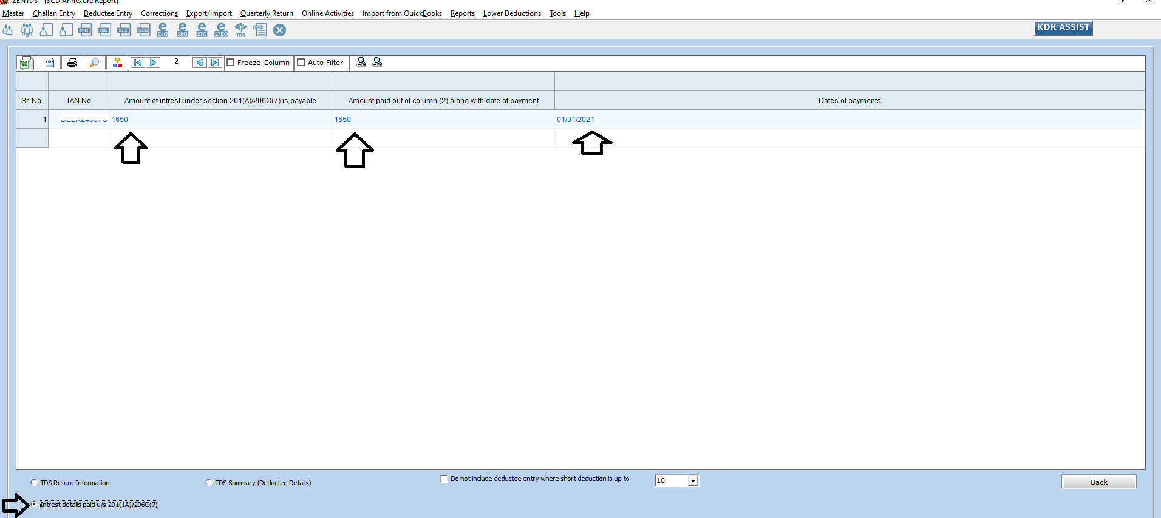1161x518 pixels.
Task: Go to the previous page arrow
Action: tap(199, 63)
